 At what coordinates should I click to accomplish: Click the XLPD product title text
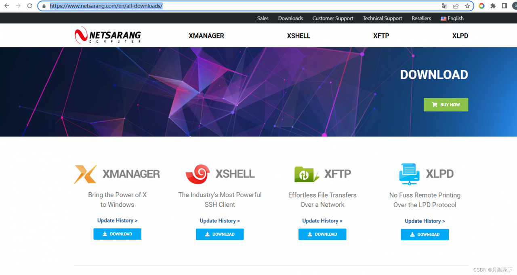(x=440, y=174)
